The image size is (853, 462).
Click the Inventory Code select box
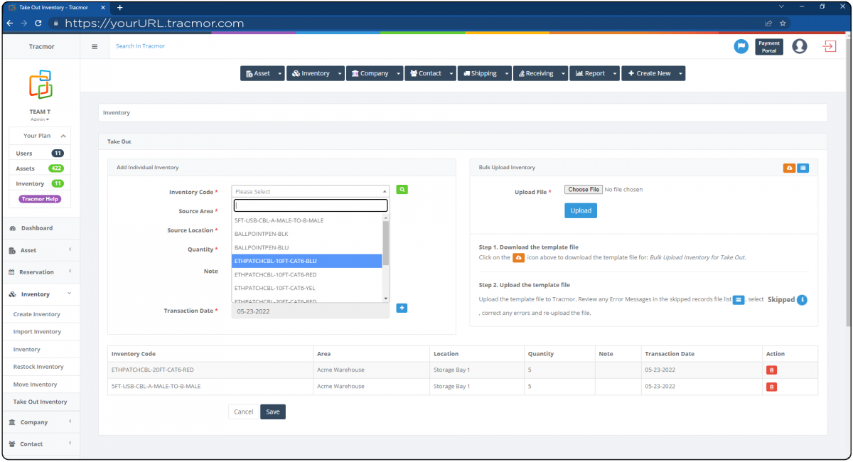(x=311, y=191)
